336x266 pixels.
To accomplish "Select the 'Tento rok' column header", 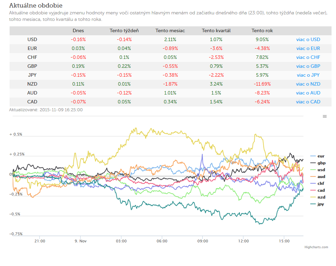I will 262,30.
